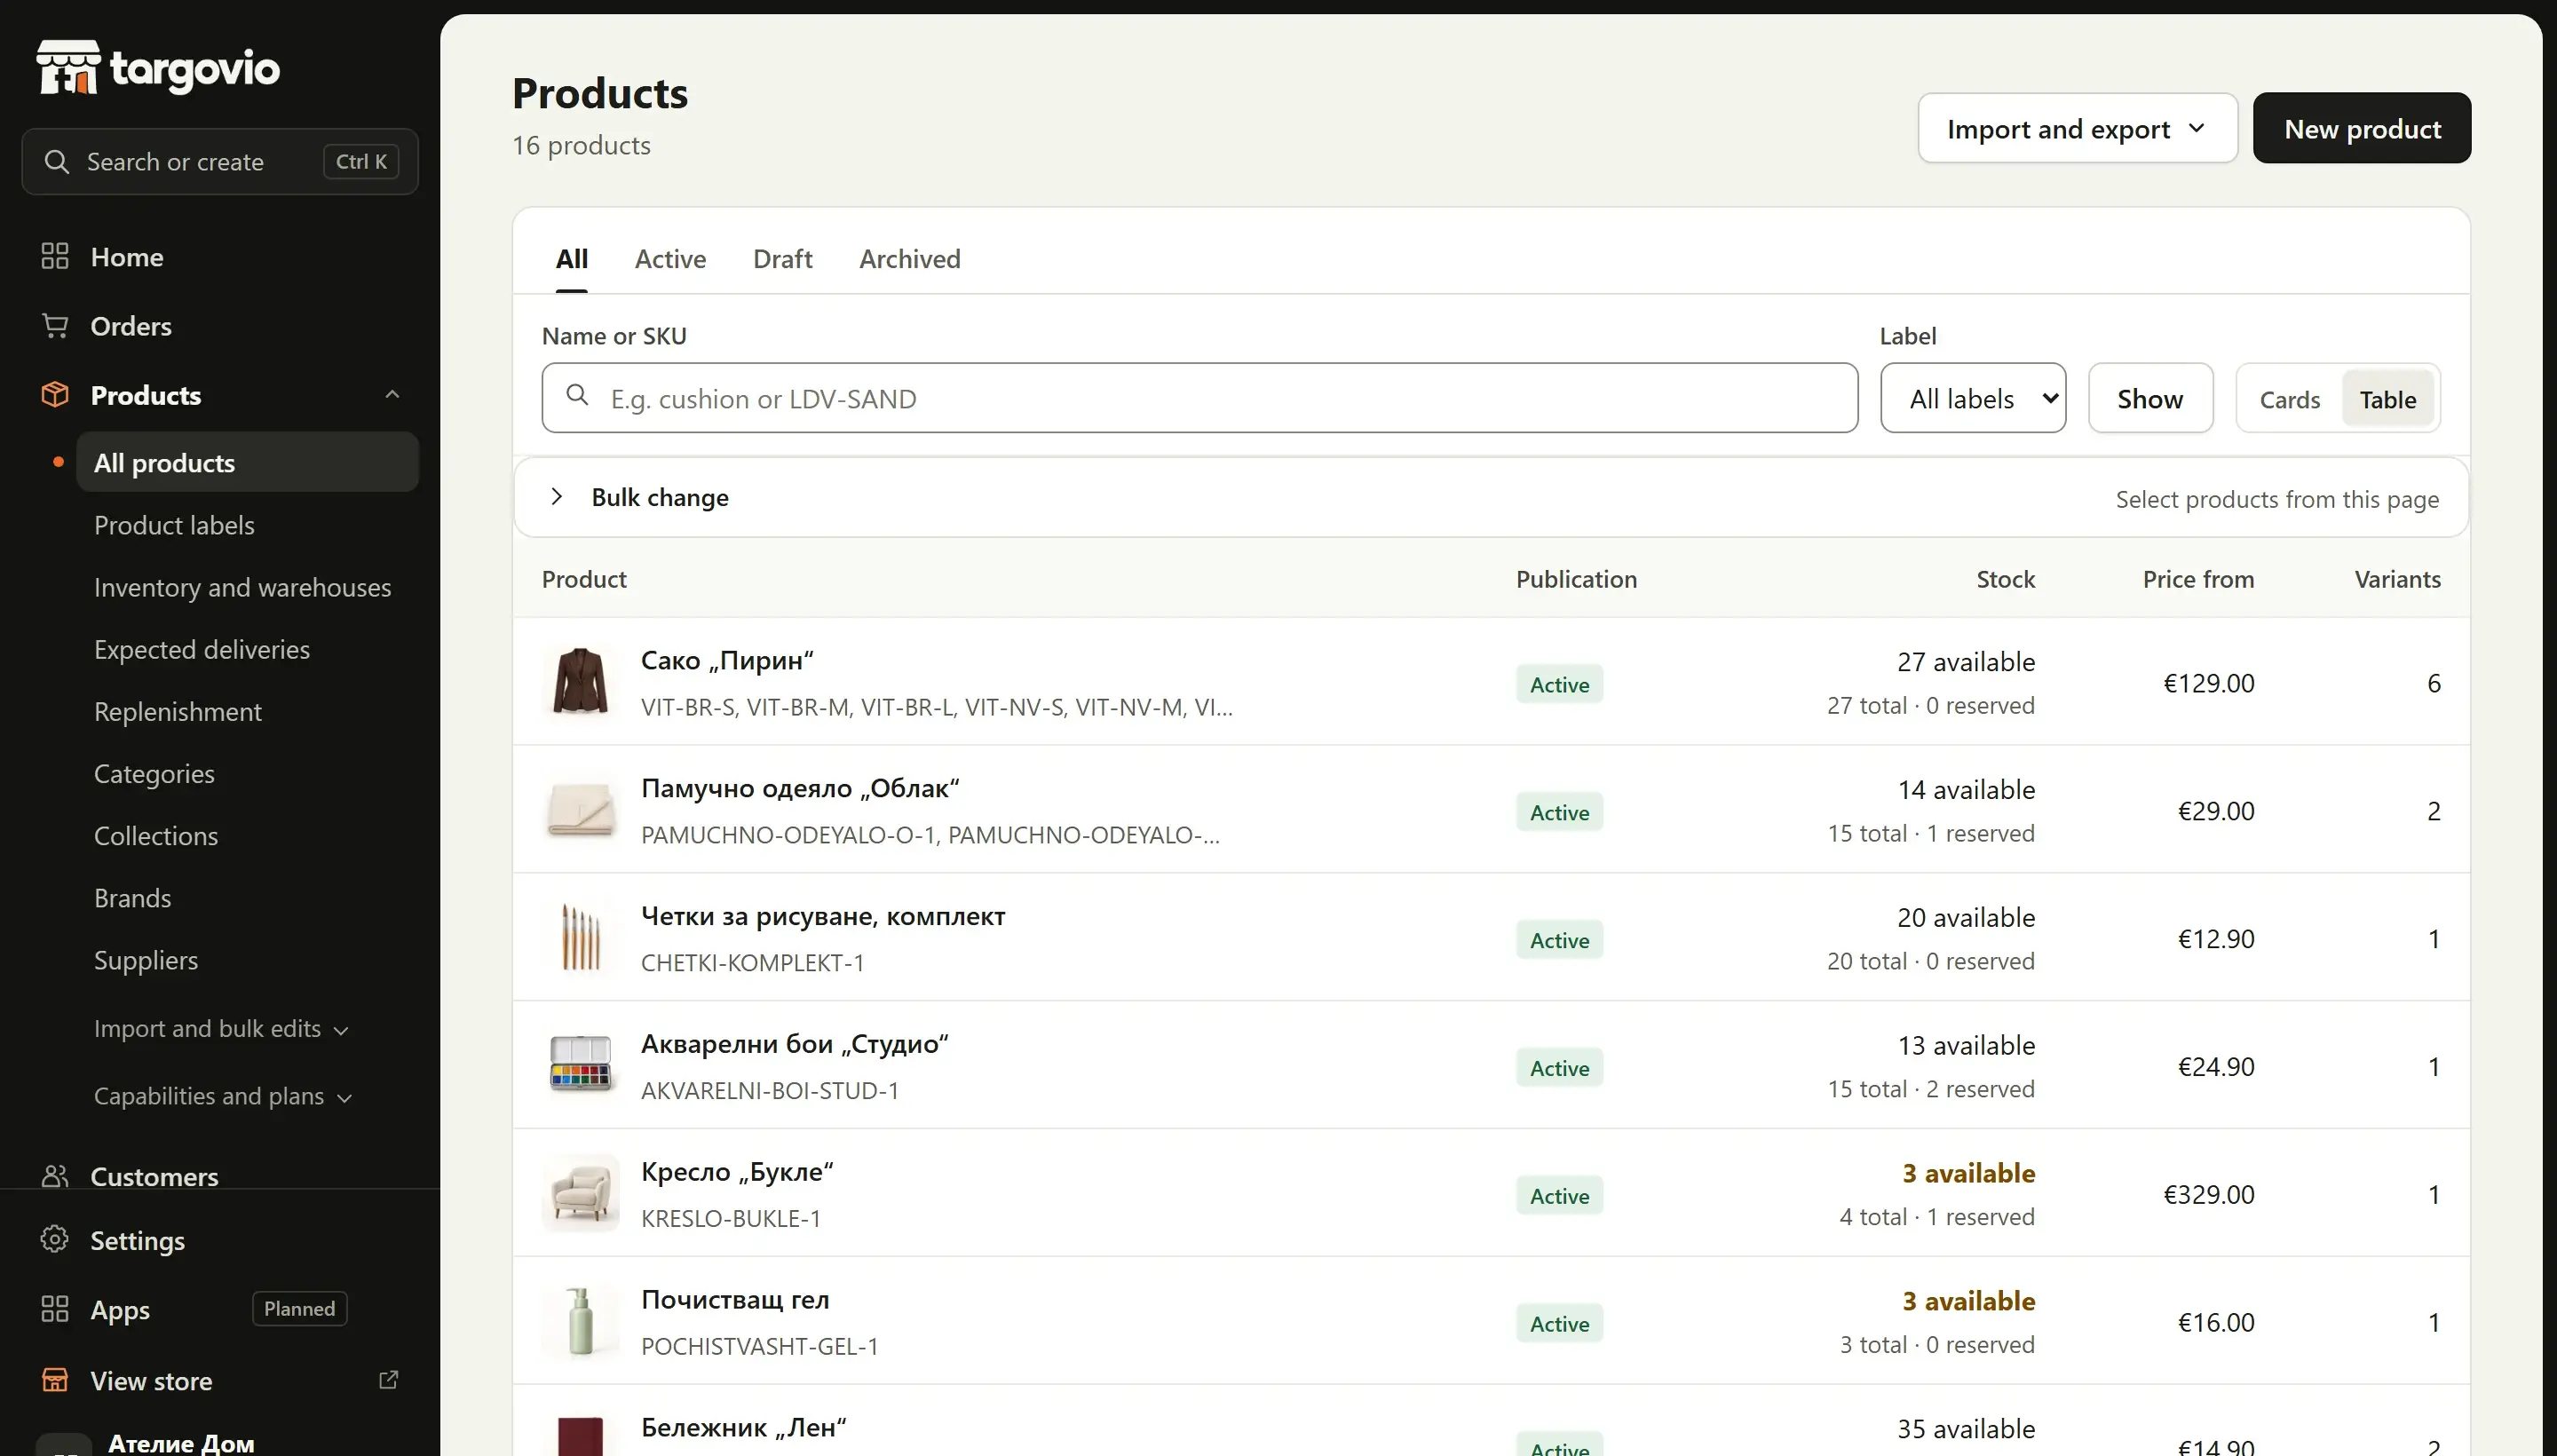Image resolution: width=2557 pixels, height=1456 pixels.
Task: Open Expected deliveries
Action: (x=202, y=649)
